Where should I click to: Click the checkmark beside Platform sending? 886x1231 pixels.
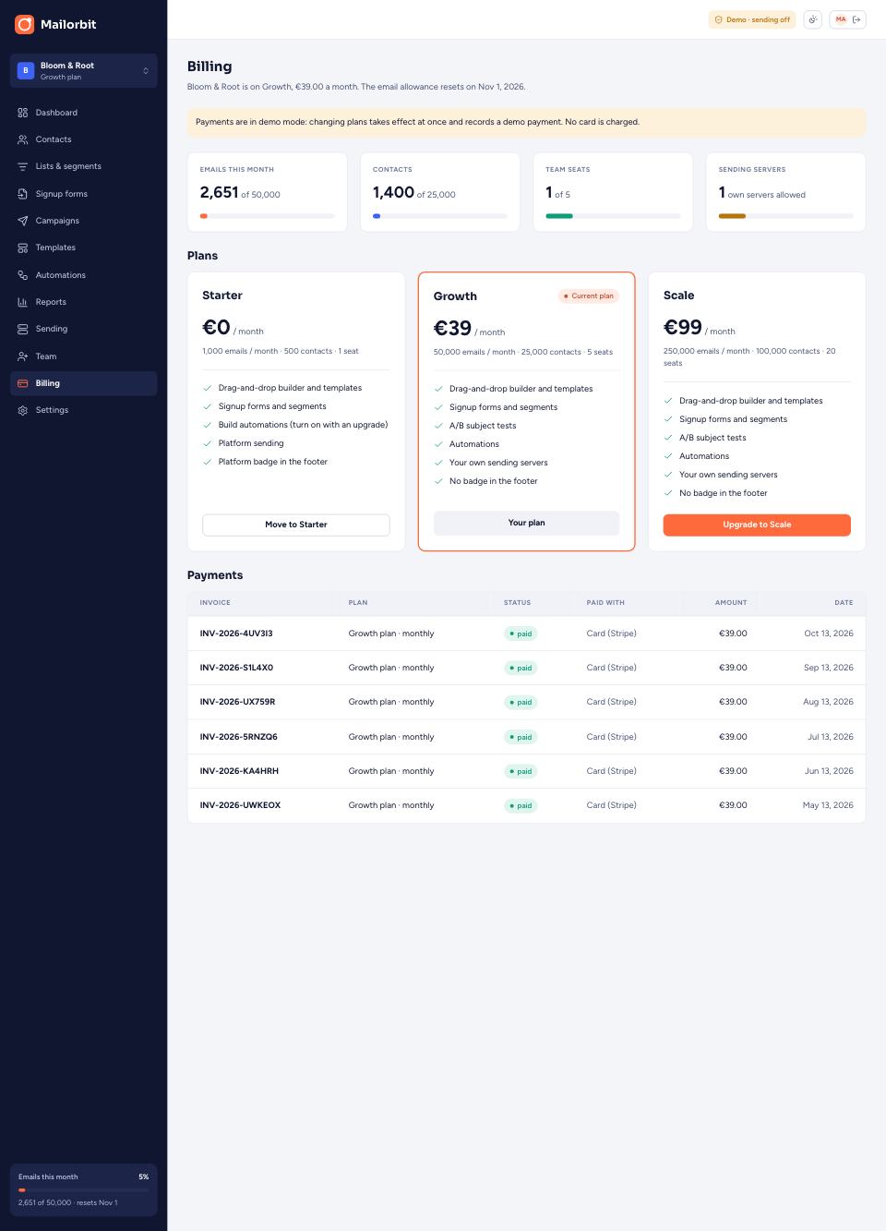pos(208,443)
